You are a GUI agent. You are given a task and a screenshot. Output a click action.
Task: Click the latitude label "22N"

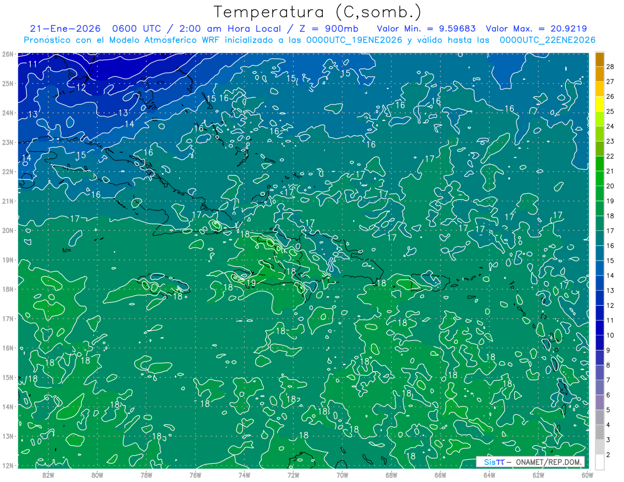click(8, 172)
